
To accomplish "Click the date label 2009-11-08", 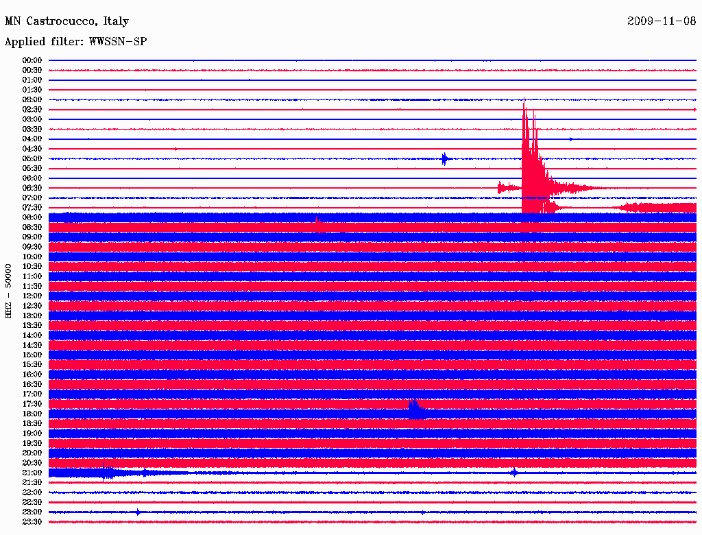I will click(x=662, y=21).
